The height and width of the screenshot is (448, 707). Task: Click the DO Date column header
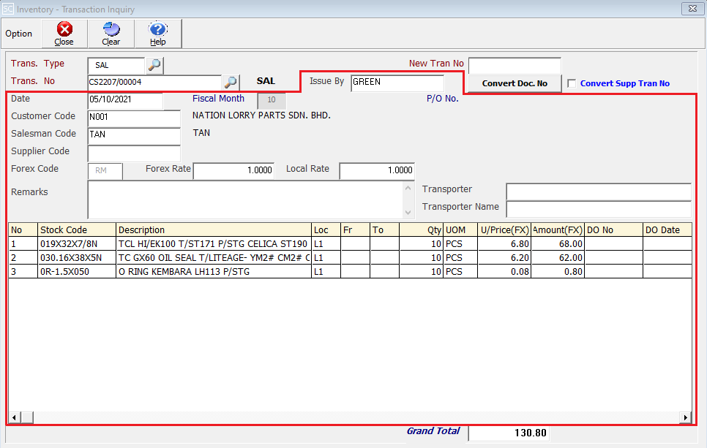pyautogui.click(x=667, y=229)
